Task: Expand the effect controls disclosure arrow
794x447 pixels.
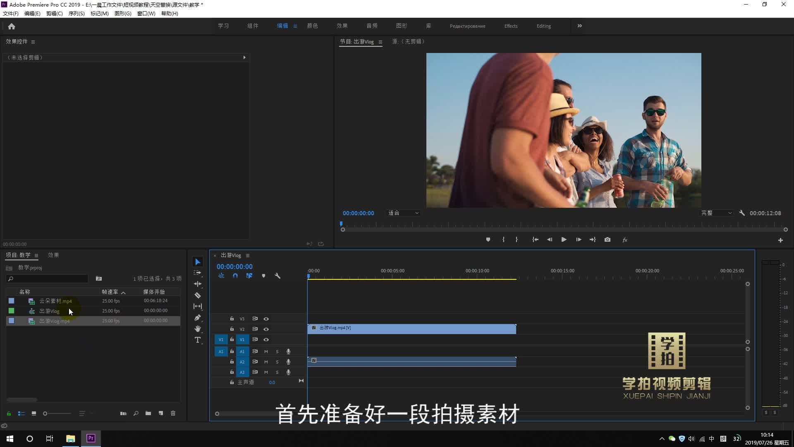Action: pyautogui.click(x=244, y=58)
